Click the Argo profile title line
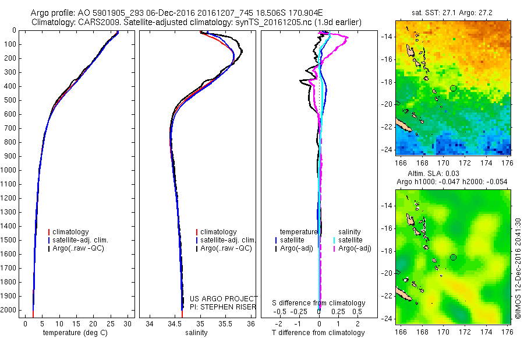Viewport: 524px width, 338px height. point(176,13)
